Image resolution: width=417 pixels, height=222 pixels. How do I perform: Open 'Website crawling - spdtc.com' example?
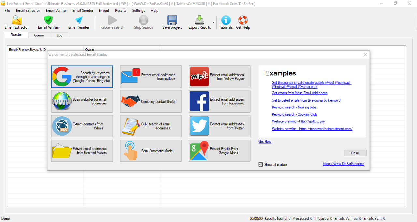tap(299, 121)
